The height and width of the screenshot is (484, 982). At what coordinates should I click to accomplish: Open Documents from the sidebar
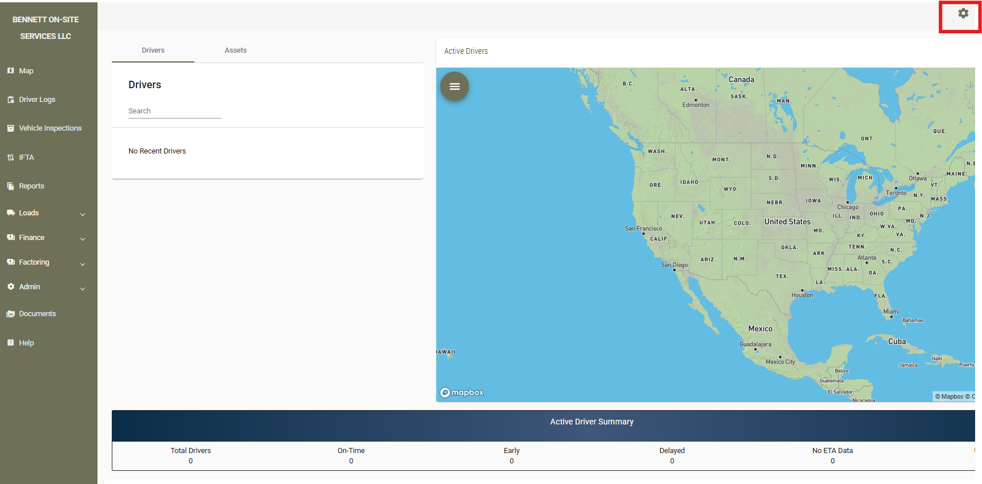pyautogui.click(x=37, y=314)
